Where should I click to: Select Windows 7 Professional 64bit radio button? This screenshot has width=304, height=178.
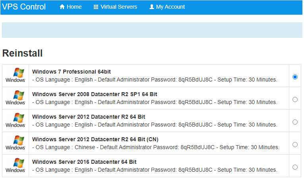coord(295,77)
